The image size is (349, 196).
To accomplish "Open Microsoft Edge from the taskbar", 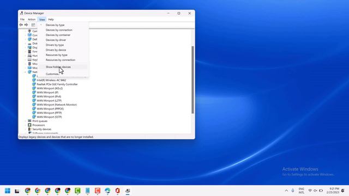I will click(x=107, y=191).
